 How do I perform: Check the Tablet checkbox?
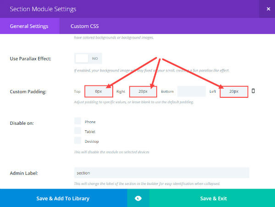click(77, 131)
